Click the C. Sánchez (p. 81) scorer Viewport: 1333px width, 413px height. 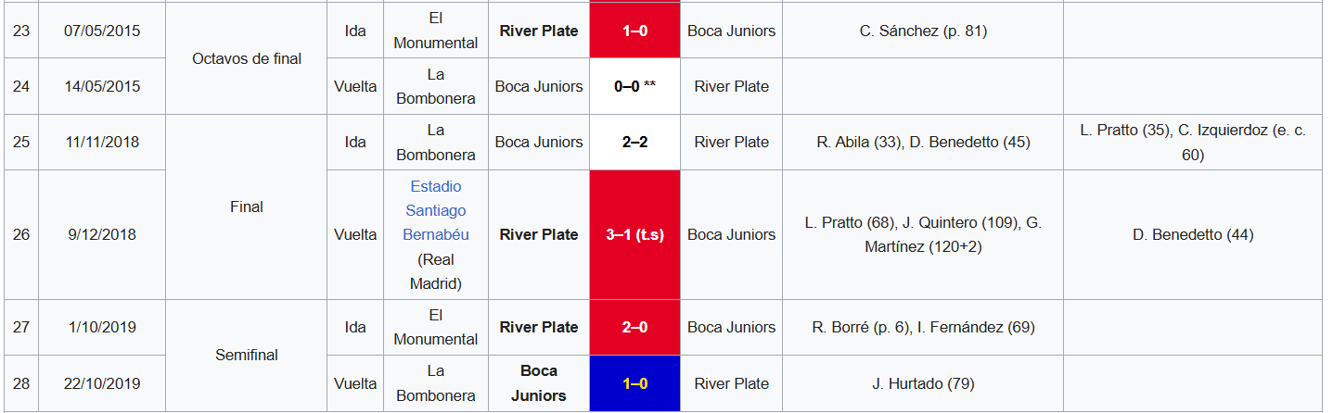923,31
